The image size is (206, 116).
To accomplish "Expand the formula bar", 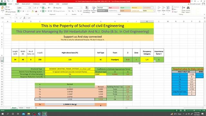I will 204,18.
